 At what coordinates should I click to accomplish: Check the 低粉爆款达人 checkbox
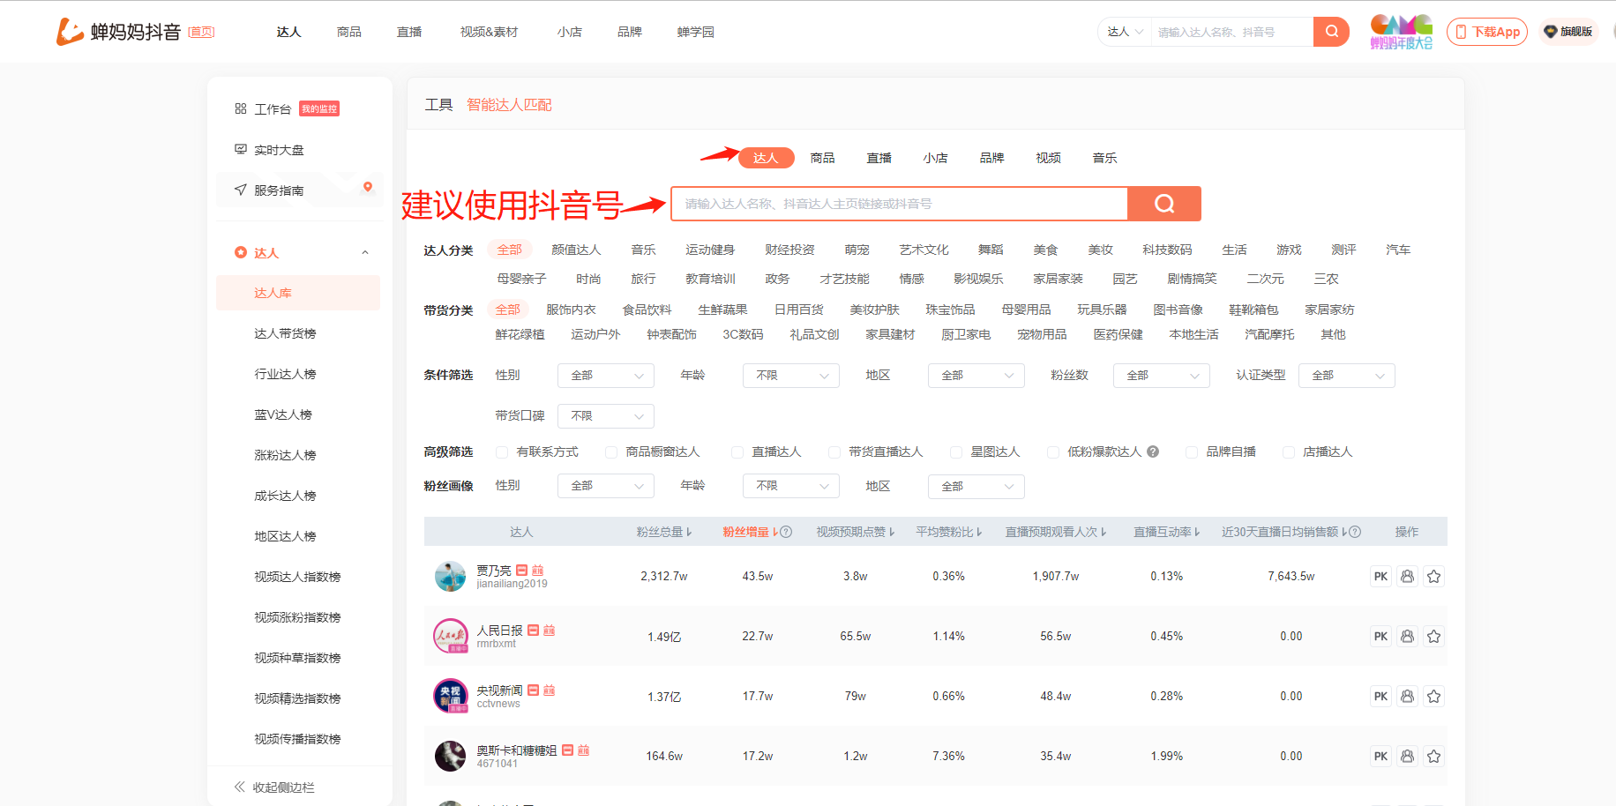pyautogui.click(x=1052, y=452)
